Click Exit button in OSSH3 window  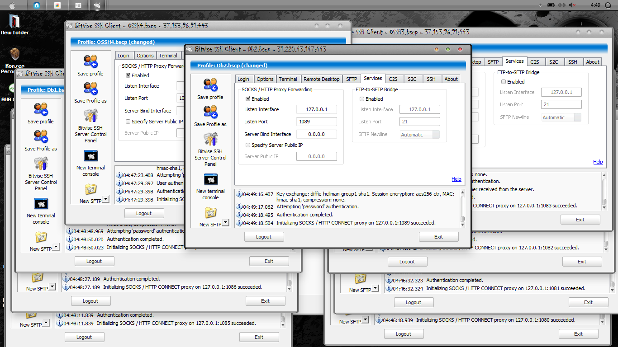click(x=580, y=220)
